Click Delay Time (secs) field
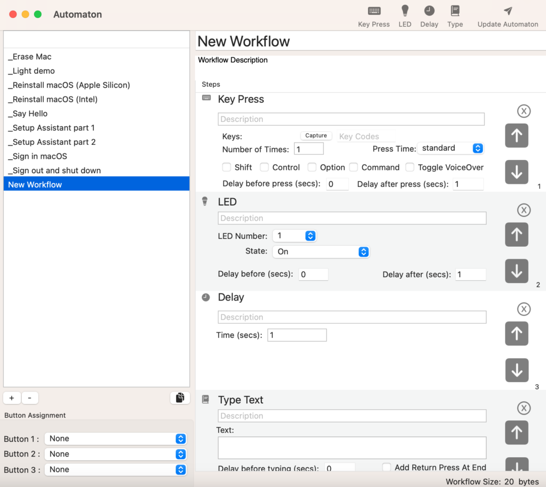This screenshot has width=546, height=487. pyautogui.click(x=297, y=335)
